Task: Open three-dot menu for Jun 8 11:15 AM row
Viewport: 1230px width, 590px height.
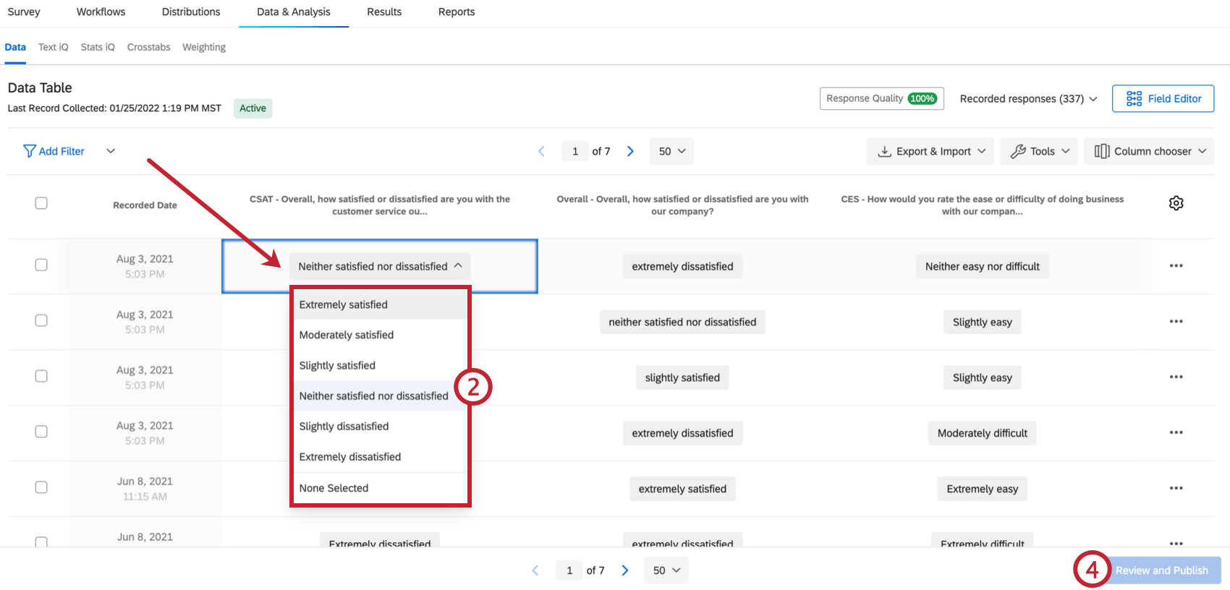Action: (1176, 489)
